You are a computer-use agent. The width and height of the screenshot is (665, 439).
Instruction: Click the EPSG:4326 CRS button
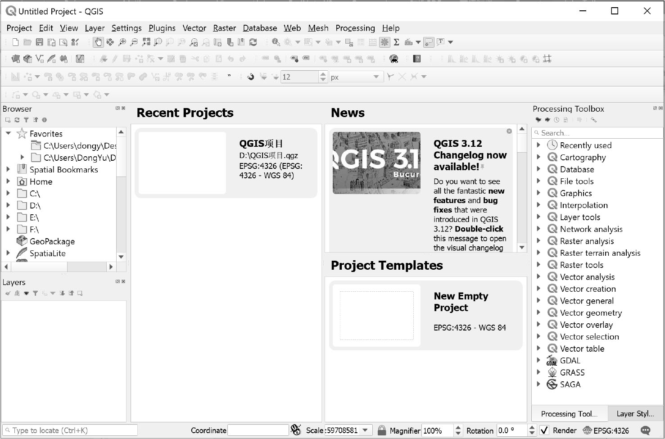click(606, 430)
